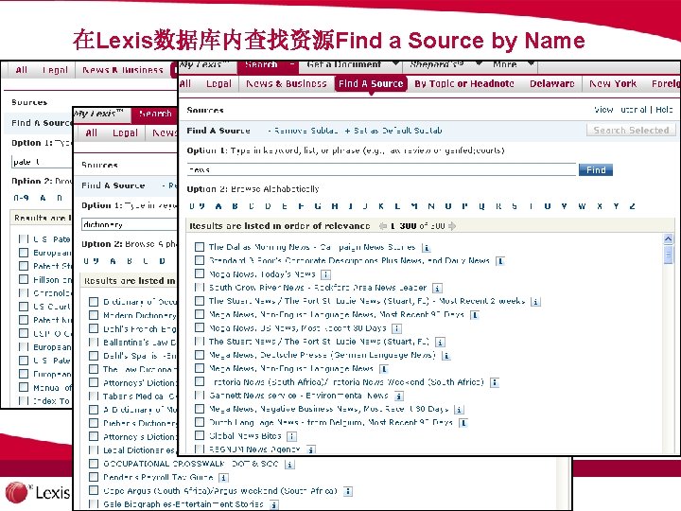Screen dimensions: 681x511
Task: Click Remove Subtab link
Action: click(306, 131)
